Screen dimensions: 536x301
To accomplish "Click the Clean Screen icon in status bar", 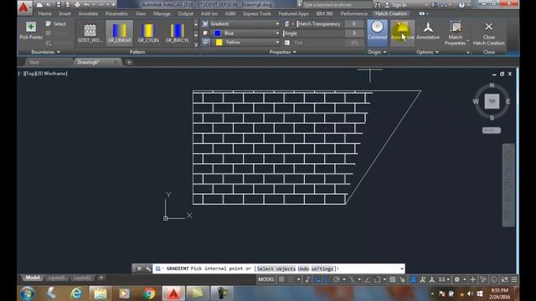I will pyautogui.click(x=504, y=279).
